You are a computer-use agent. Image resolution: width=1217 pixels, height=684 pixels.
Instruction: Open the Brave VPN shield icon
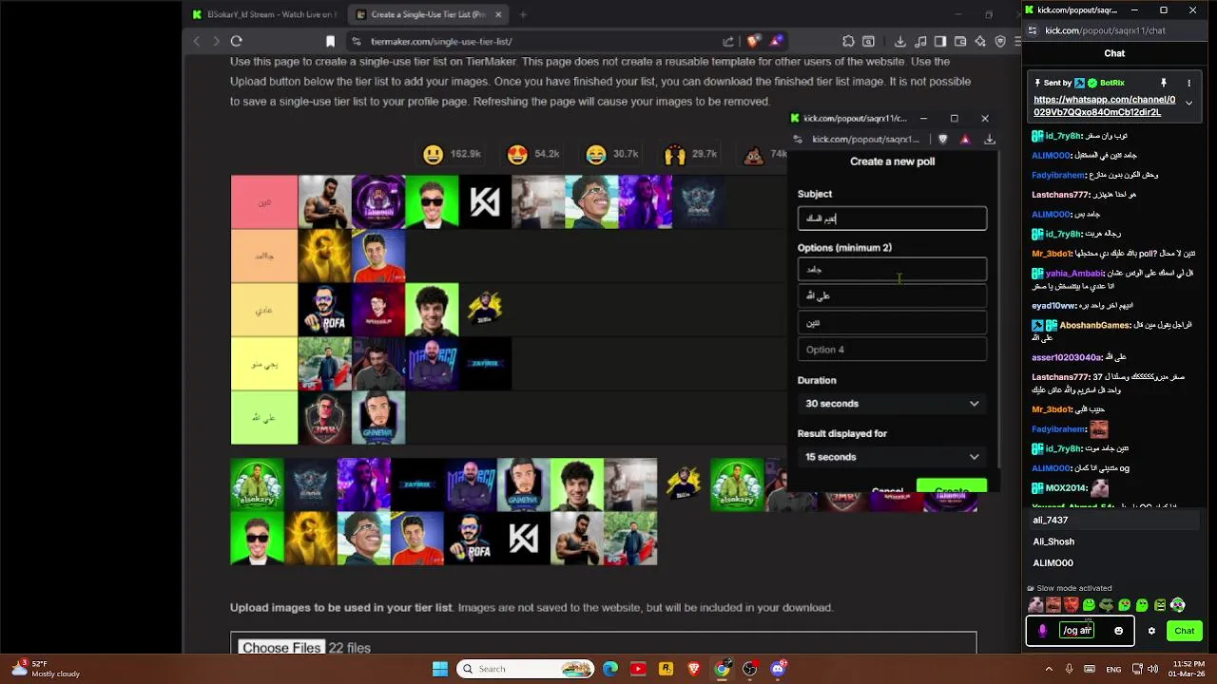click(1000, 41)
